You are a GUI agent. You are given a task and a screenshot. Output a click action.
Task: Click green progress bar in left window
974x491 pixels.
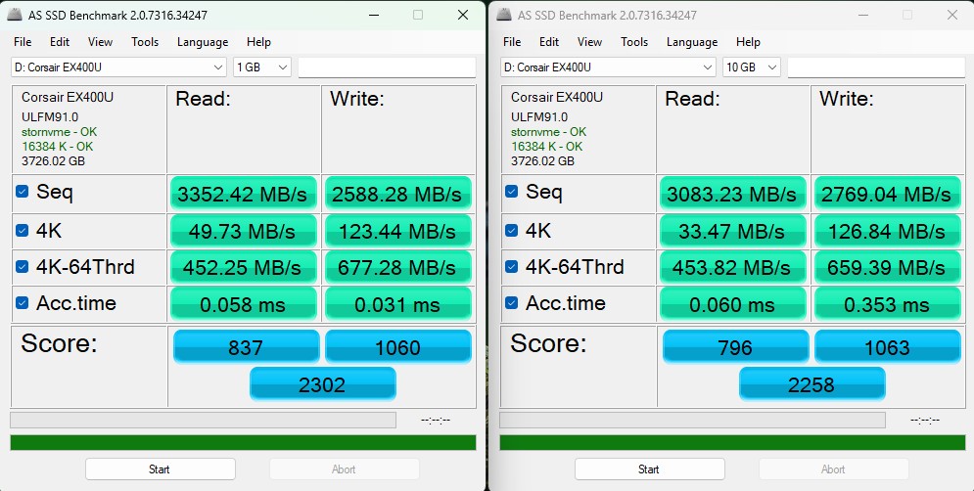pos(243,442)
